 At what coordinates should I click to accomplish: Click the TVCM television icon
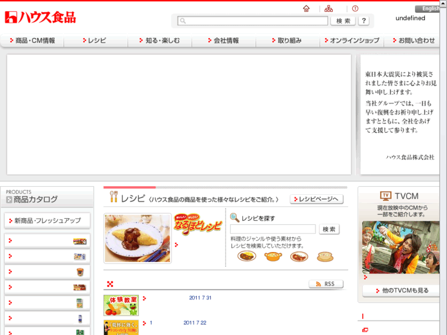[x=386, y=196]
